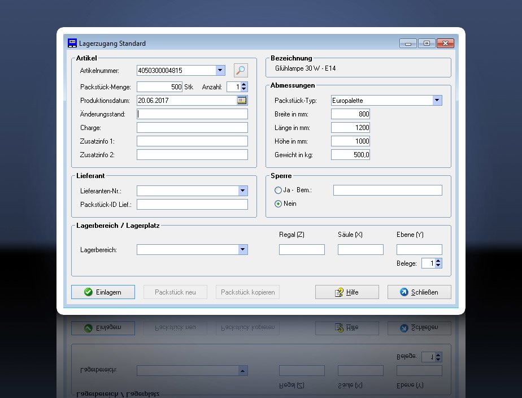Click the Packstück kopieren button
Screen dimensions: 522x398
247,292
